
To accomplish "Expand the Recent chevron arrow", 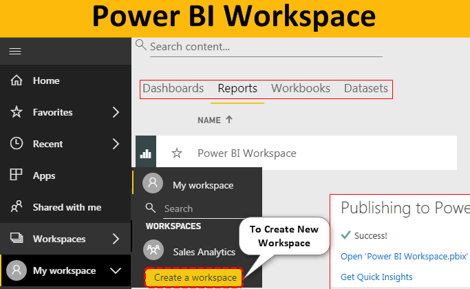I will pos(115,144).
